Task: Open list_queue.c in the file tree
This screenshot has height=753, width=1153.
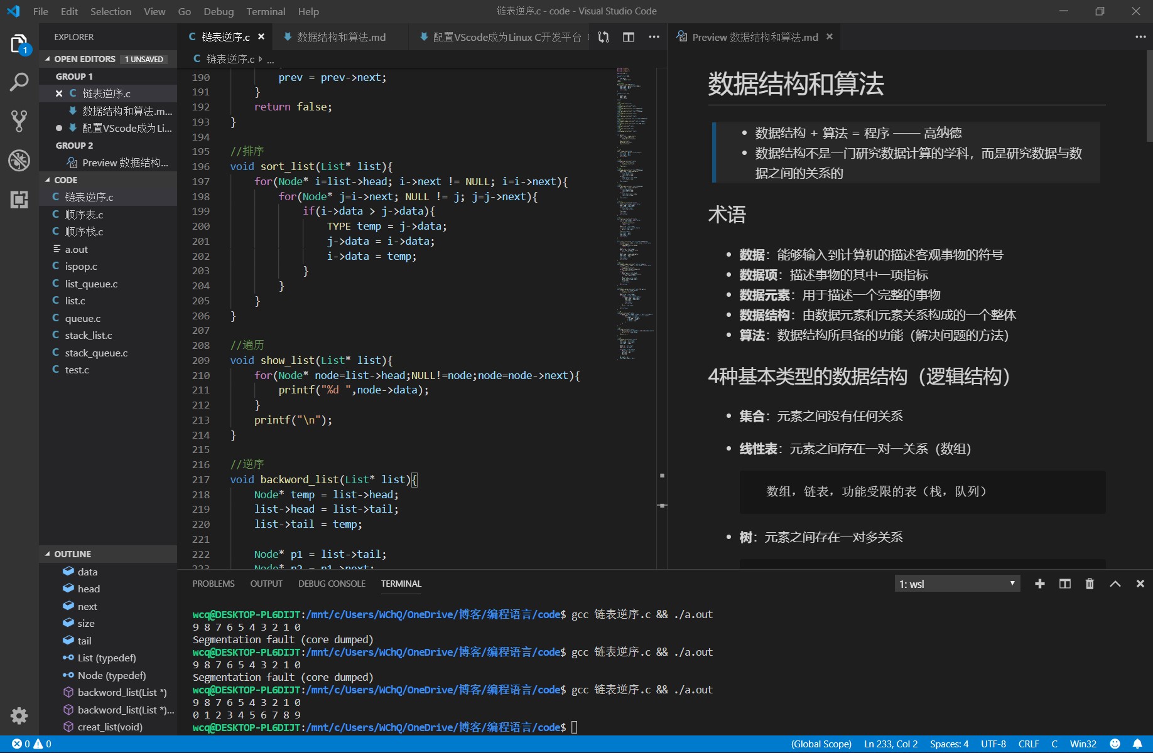Action: pyautogui.click(x=108, y=284)
